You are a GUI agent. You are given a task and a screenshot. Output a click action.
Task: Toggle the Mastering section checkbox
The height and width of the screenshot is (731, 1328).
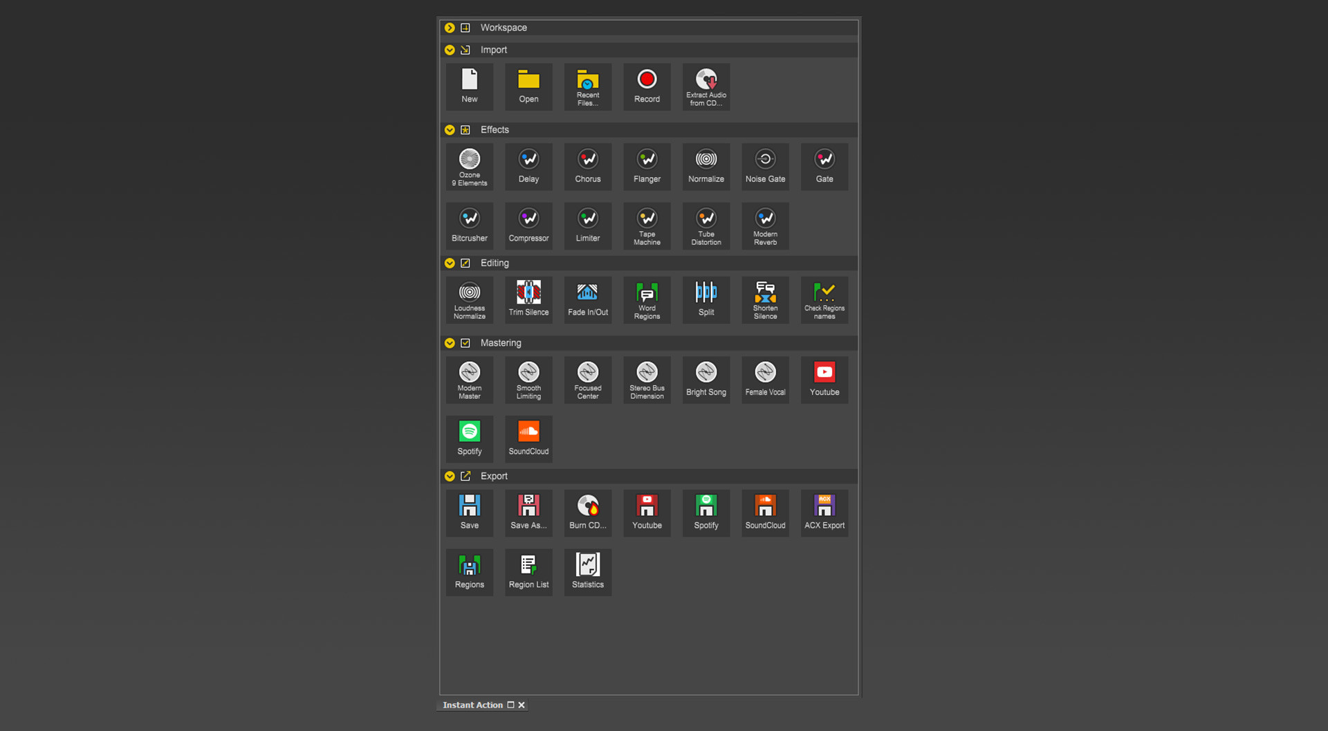[x=465, y=342]
